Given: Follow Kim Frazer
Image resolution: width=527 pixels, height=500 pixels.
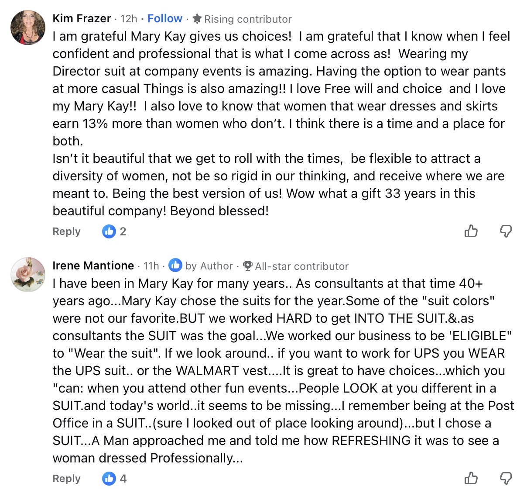Looking at the screenshot, I should pyautogui.click(x=164, y=19).
